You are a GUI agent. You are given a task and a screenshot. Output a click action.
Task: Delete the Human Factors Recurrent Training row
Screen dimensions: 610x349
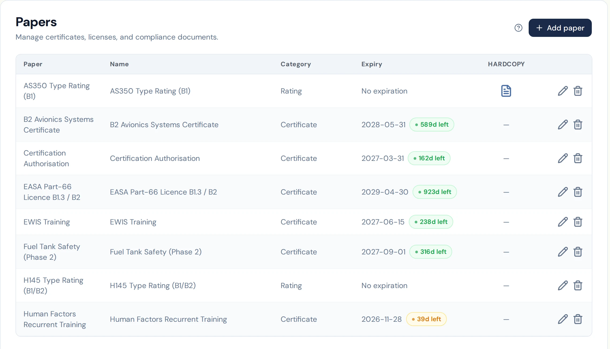click(x=578, y=319)
